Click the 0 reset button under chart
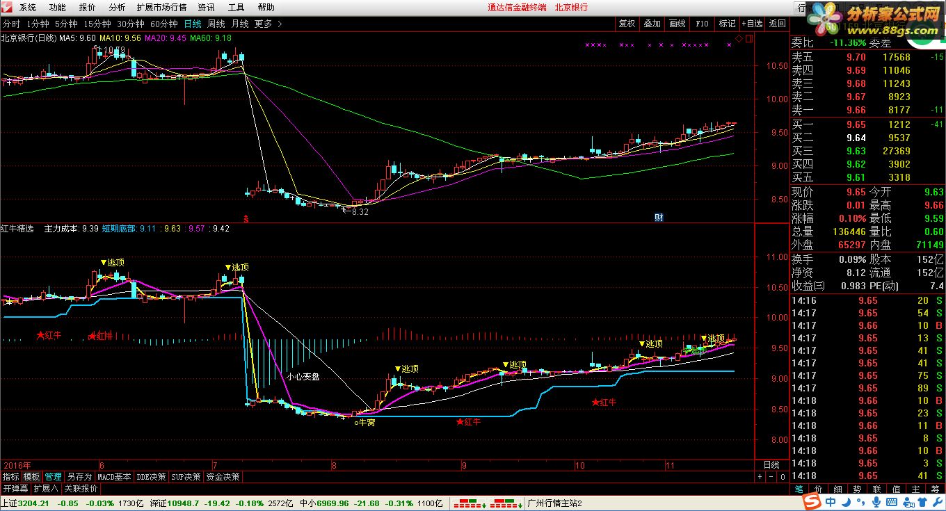946x511 pixels. [x=783, y=477]
